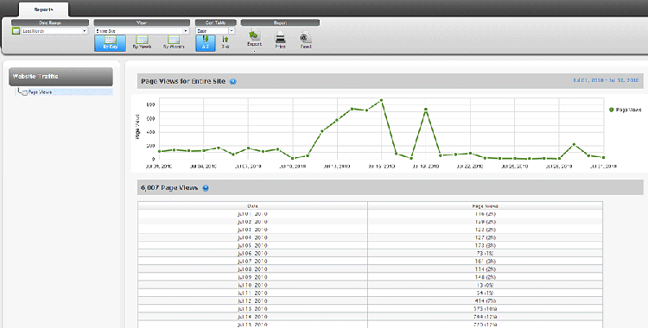
Task: Click the Date column header
Action: tap(252, 205)
